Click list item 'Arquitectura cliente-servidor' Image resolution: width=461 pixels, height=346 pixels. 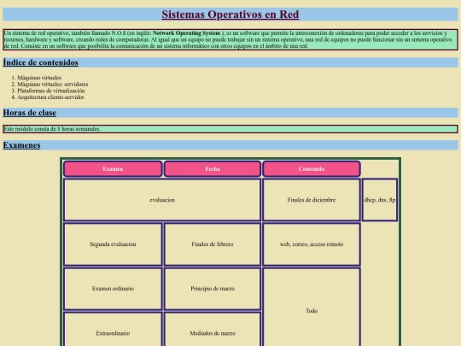pyautogui.click(x=50, y=97)
